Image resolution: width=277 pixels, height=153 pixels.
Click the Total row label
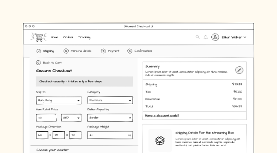[x=149, y=106]
